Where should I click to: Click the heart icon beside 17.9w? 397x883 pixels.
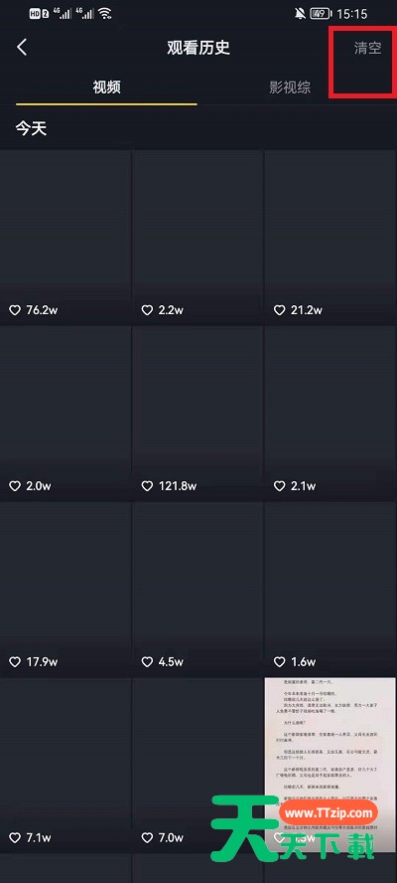coord(15,662)
